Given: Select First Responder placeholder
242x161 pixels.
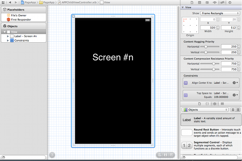Looking at the screenshot, I should click(x=20, y=19).
